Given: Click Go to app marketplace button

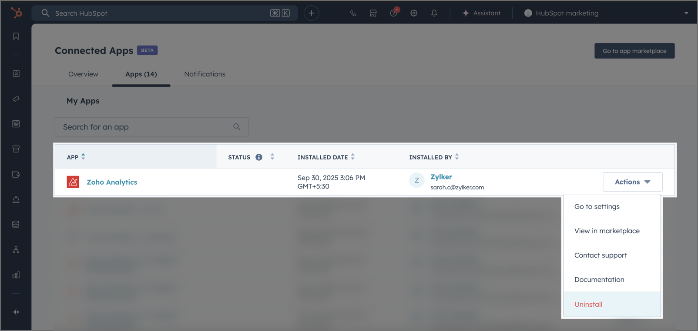Looking at the screenshot, I should [x=634, y=51].
